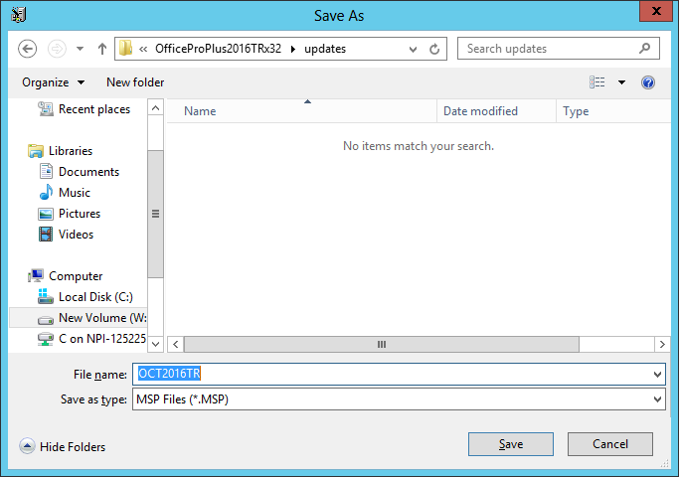Open the Videos library

click(x=76, y=235)
